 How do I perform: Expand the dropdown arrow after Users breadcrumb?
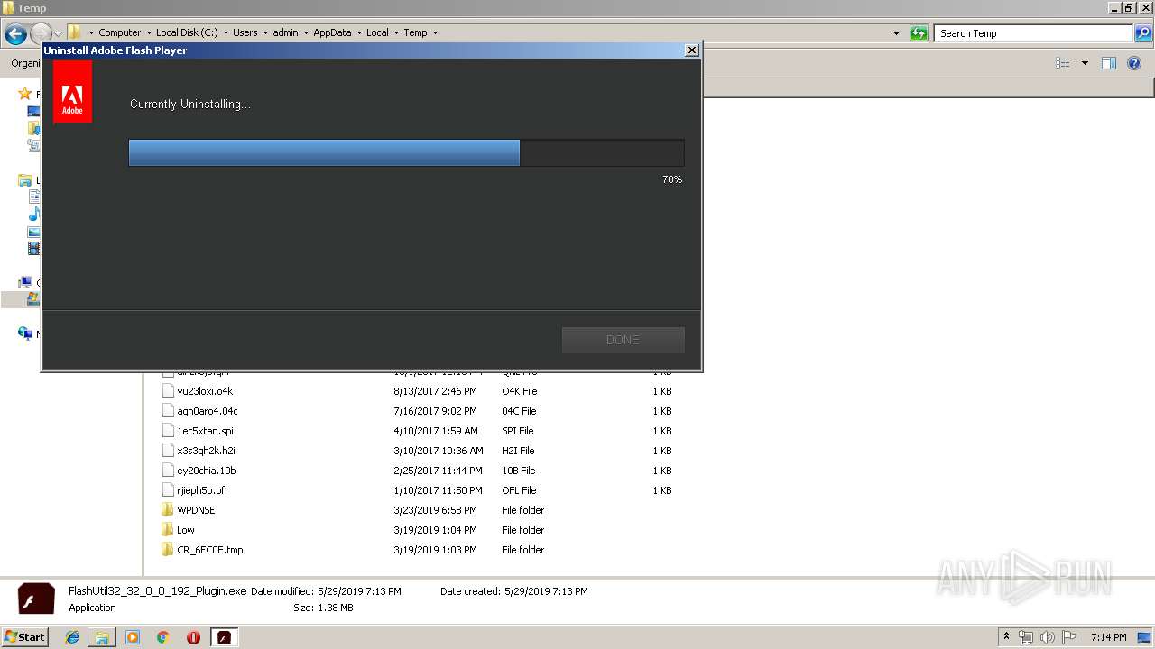(x=265, y=32)
